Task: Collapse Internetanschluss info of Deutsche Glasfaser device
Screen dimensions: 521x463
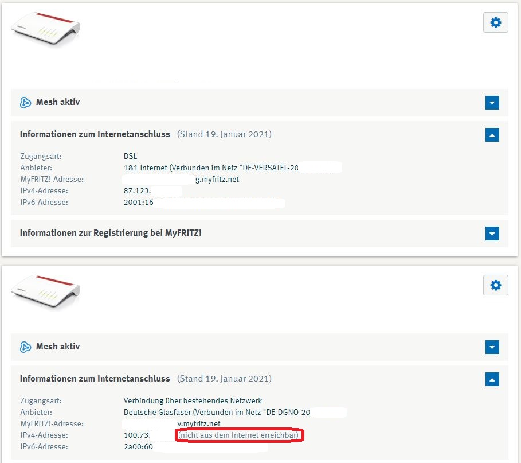Action: pos(492,379)
